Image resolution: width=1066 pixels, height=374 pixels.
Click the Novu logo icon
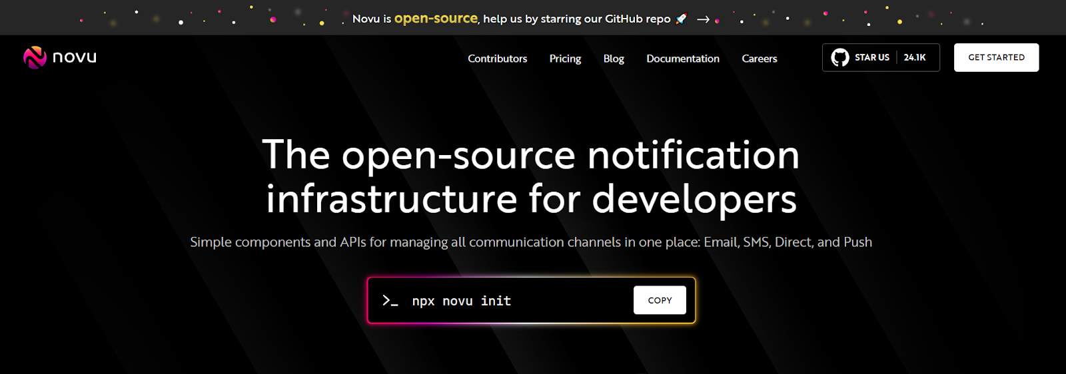tap(35, 57)
